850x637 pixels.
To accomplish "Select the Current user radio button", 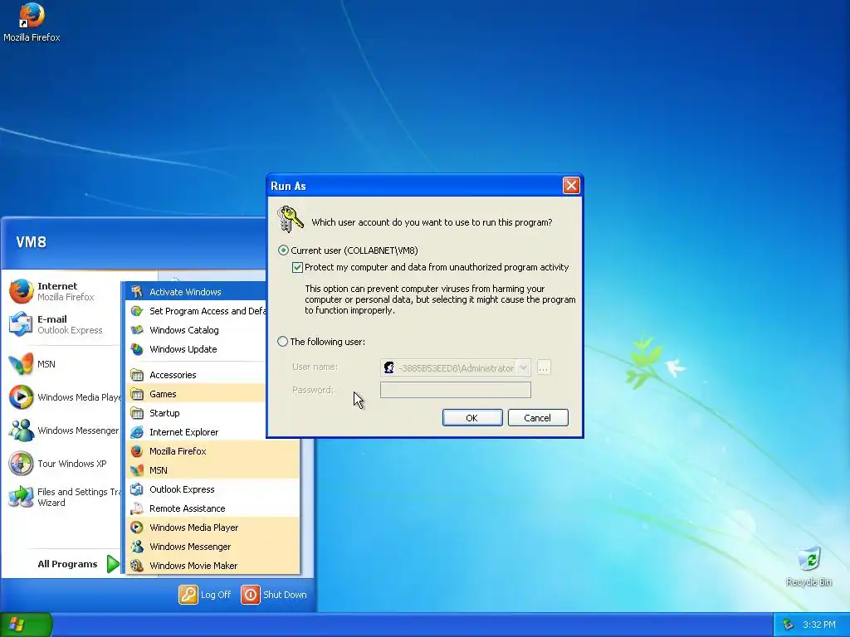I will click(283, 250).
